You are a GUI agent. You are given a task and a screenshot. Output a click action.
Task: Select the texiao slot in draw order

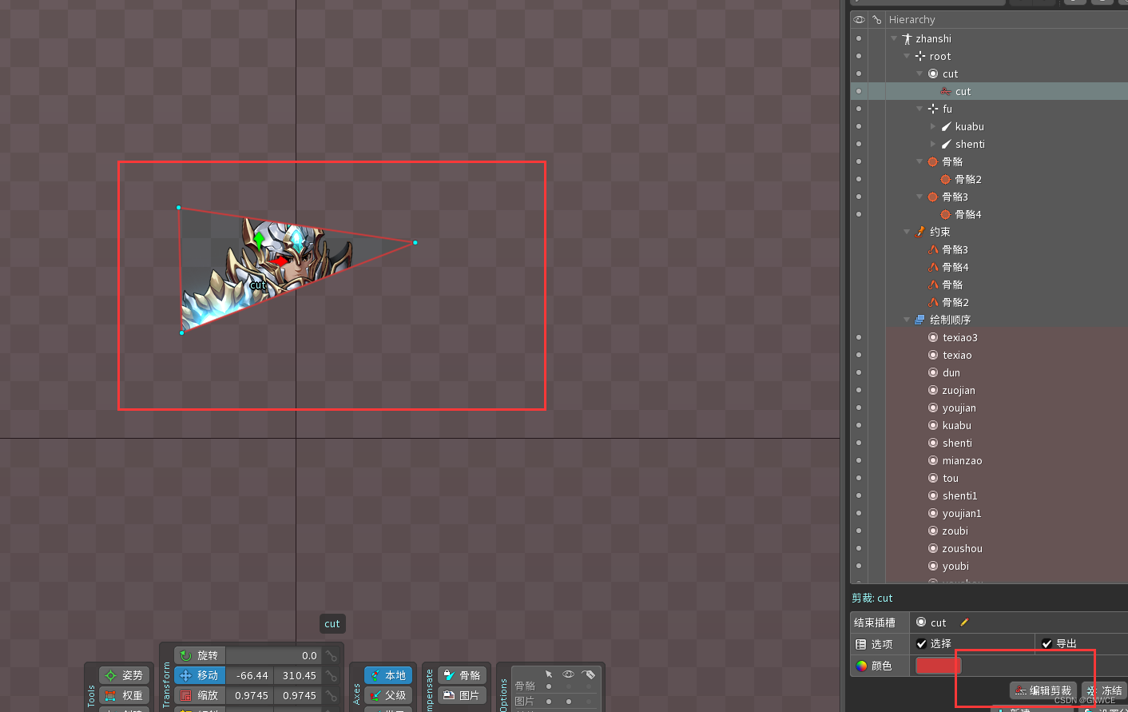tap(957, 355)
